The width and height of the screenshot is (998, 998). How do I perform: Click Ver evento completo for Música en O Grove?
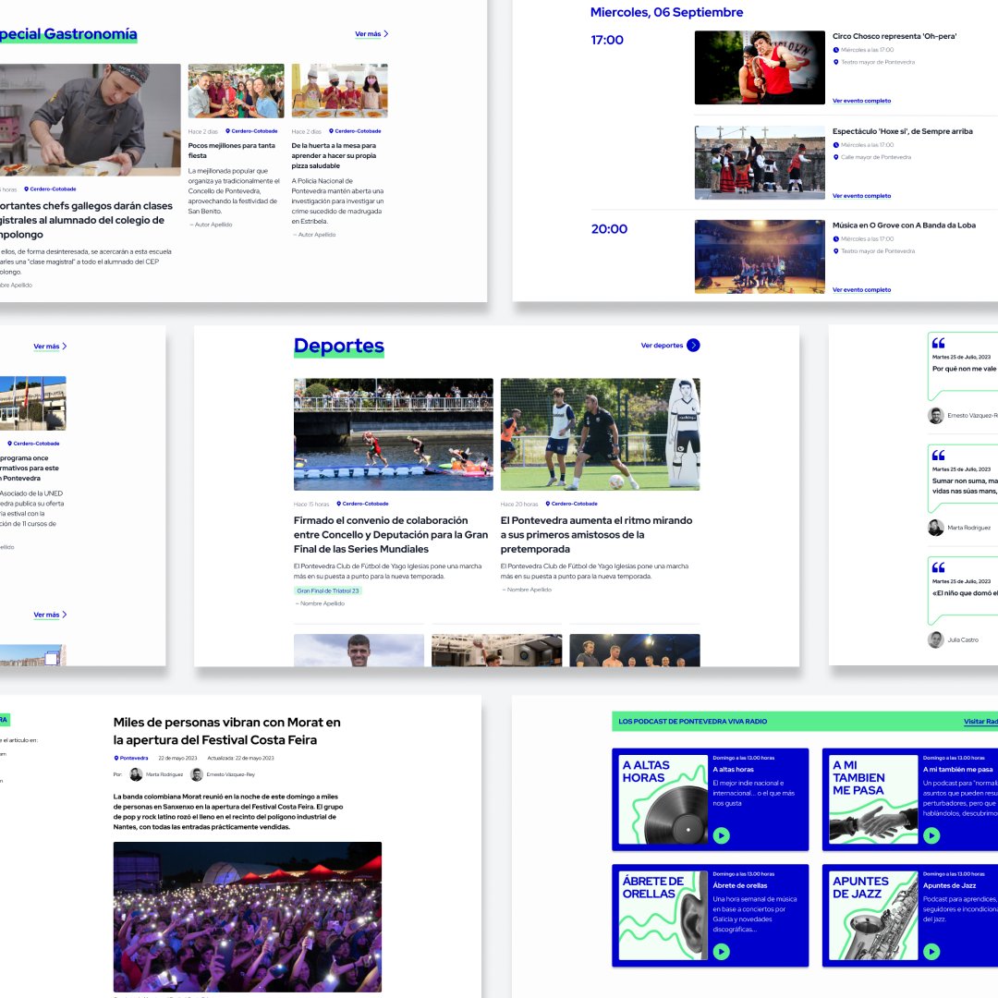(861, 289)
